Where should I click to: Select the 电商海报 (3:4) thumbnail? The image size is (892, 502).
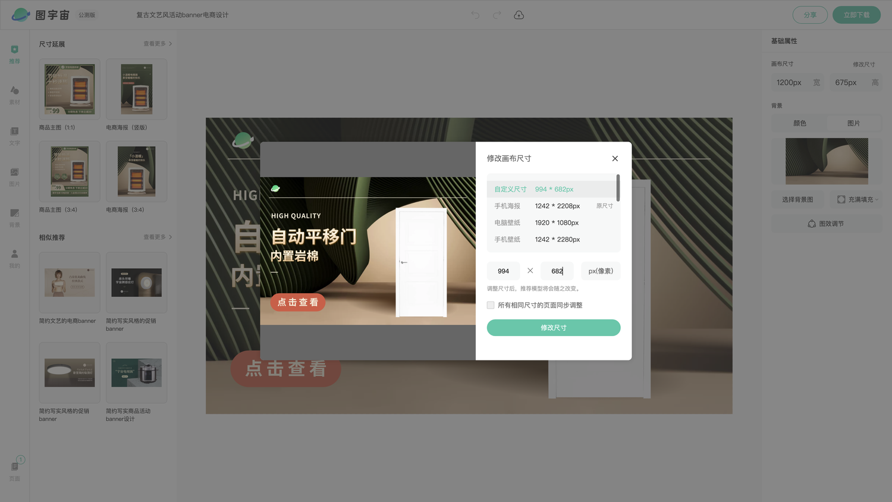click(x=137, y=171)
